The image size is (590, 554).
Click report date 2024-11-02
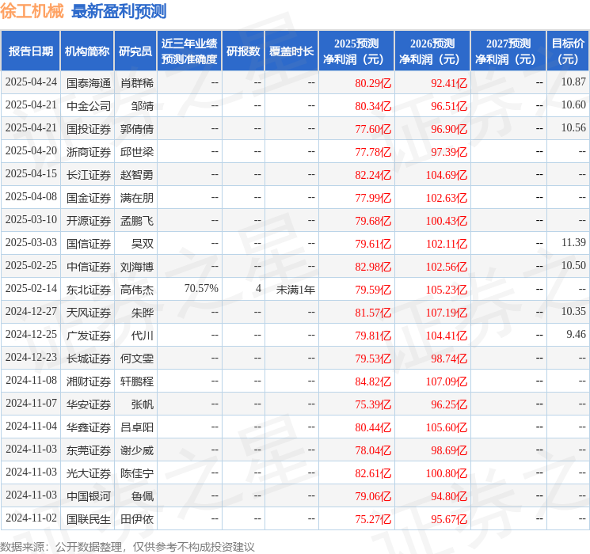31,518
